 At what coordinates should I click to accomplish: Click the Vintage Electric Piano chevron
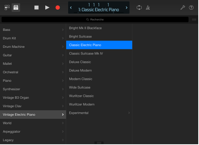pos(63,115)
